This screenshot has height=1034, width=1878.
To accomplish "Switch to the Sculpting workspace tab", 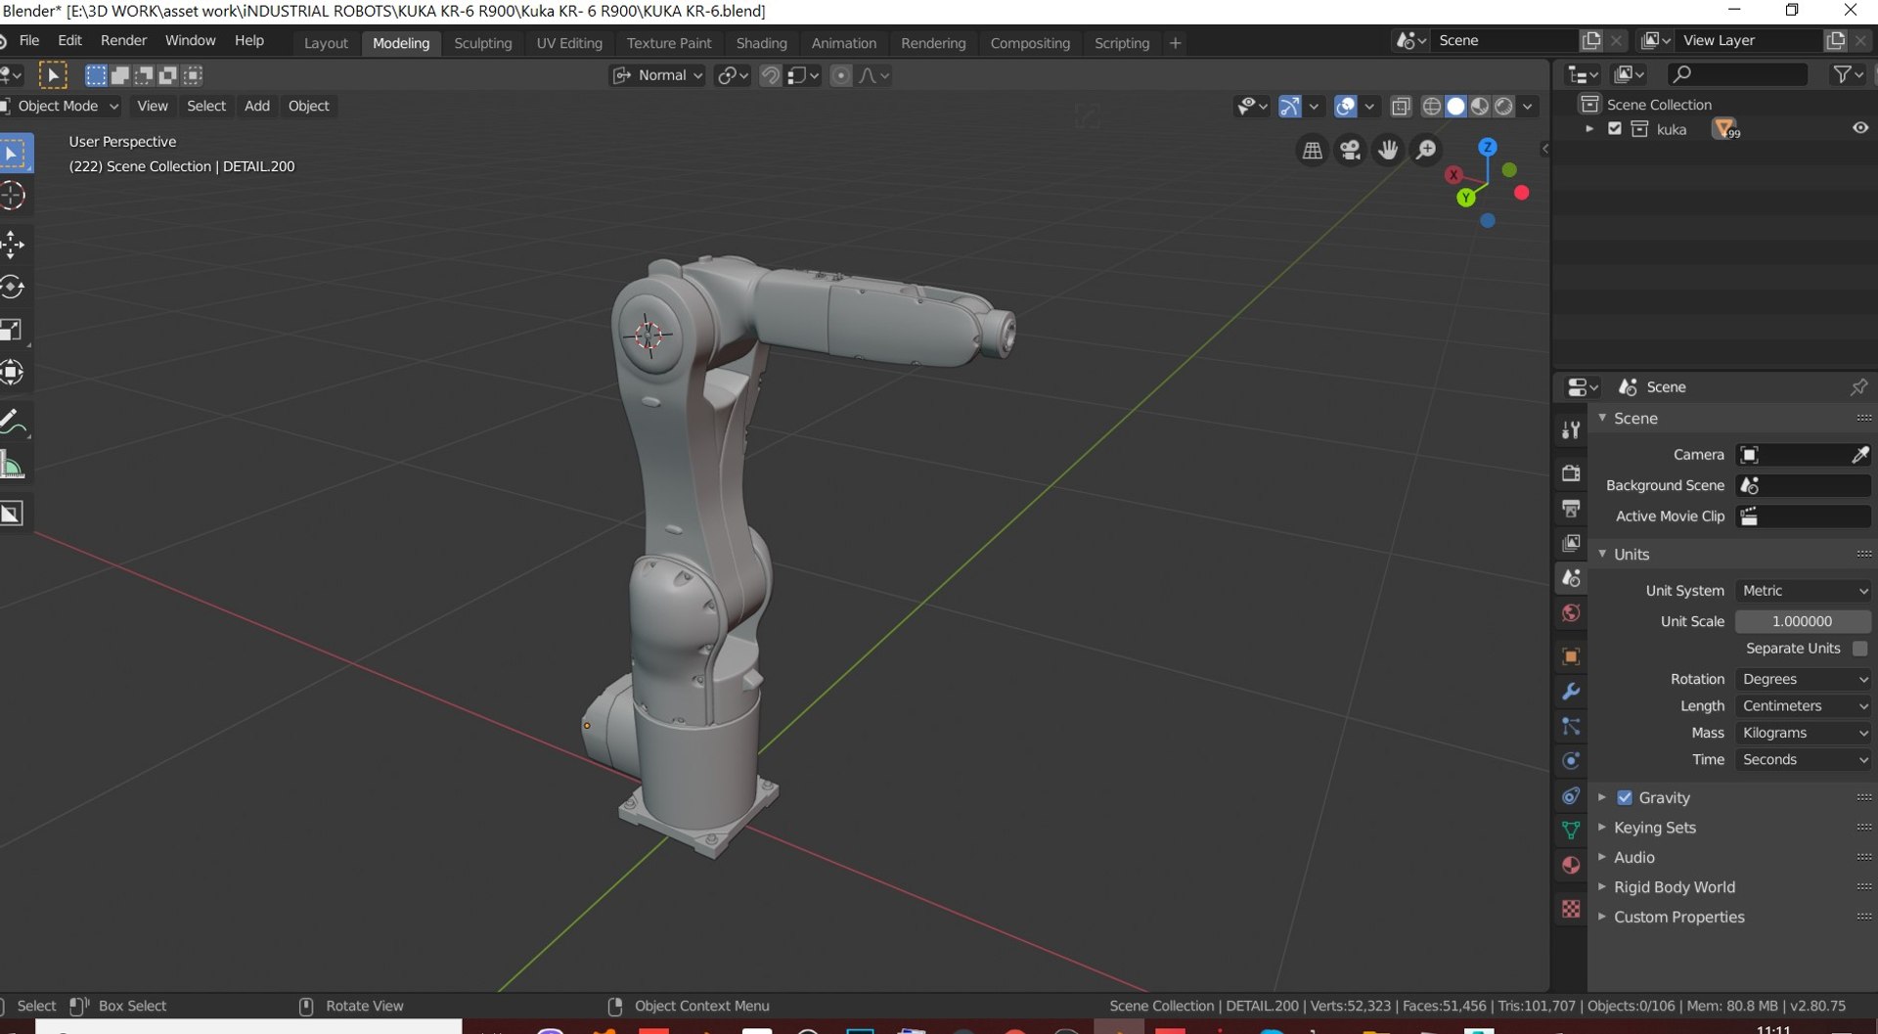I will pyautogui.click(x=482, y=43).
